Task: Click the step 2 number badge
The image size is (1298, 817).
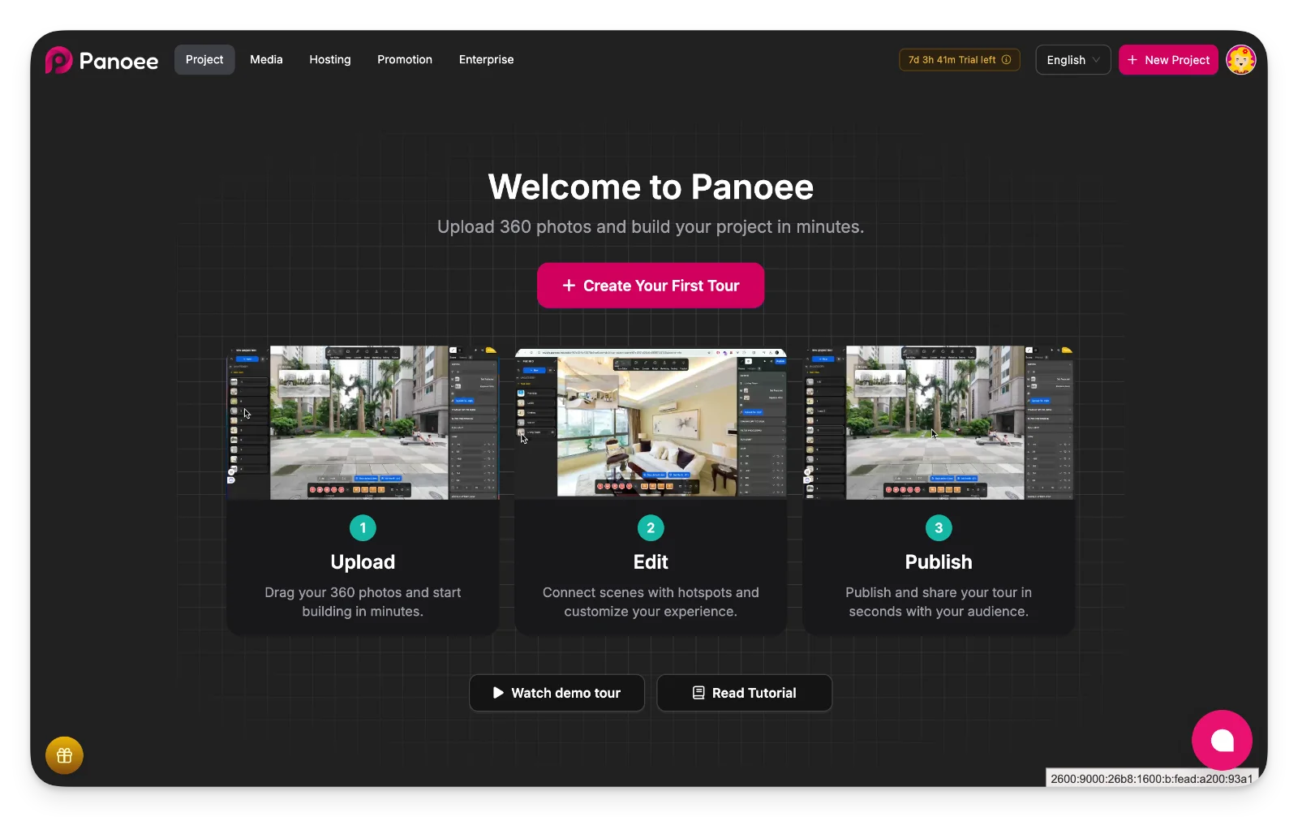Action: 651,528
